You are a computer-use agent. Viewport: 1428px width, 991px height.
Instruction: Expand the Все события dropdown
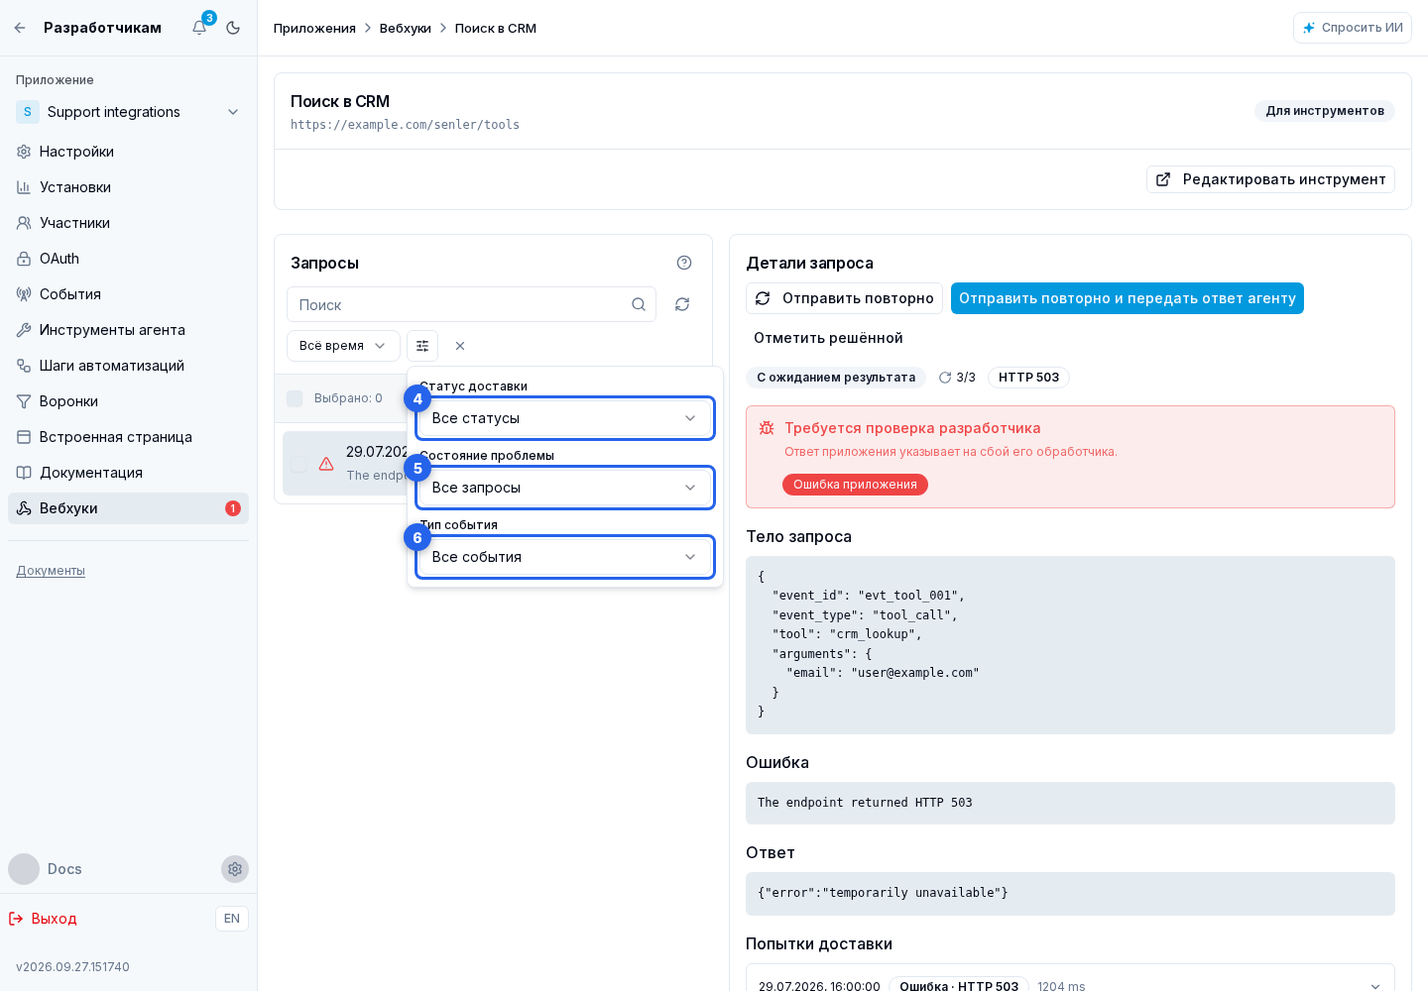coord(565,557)
